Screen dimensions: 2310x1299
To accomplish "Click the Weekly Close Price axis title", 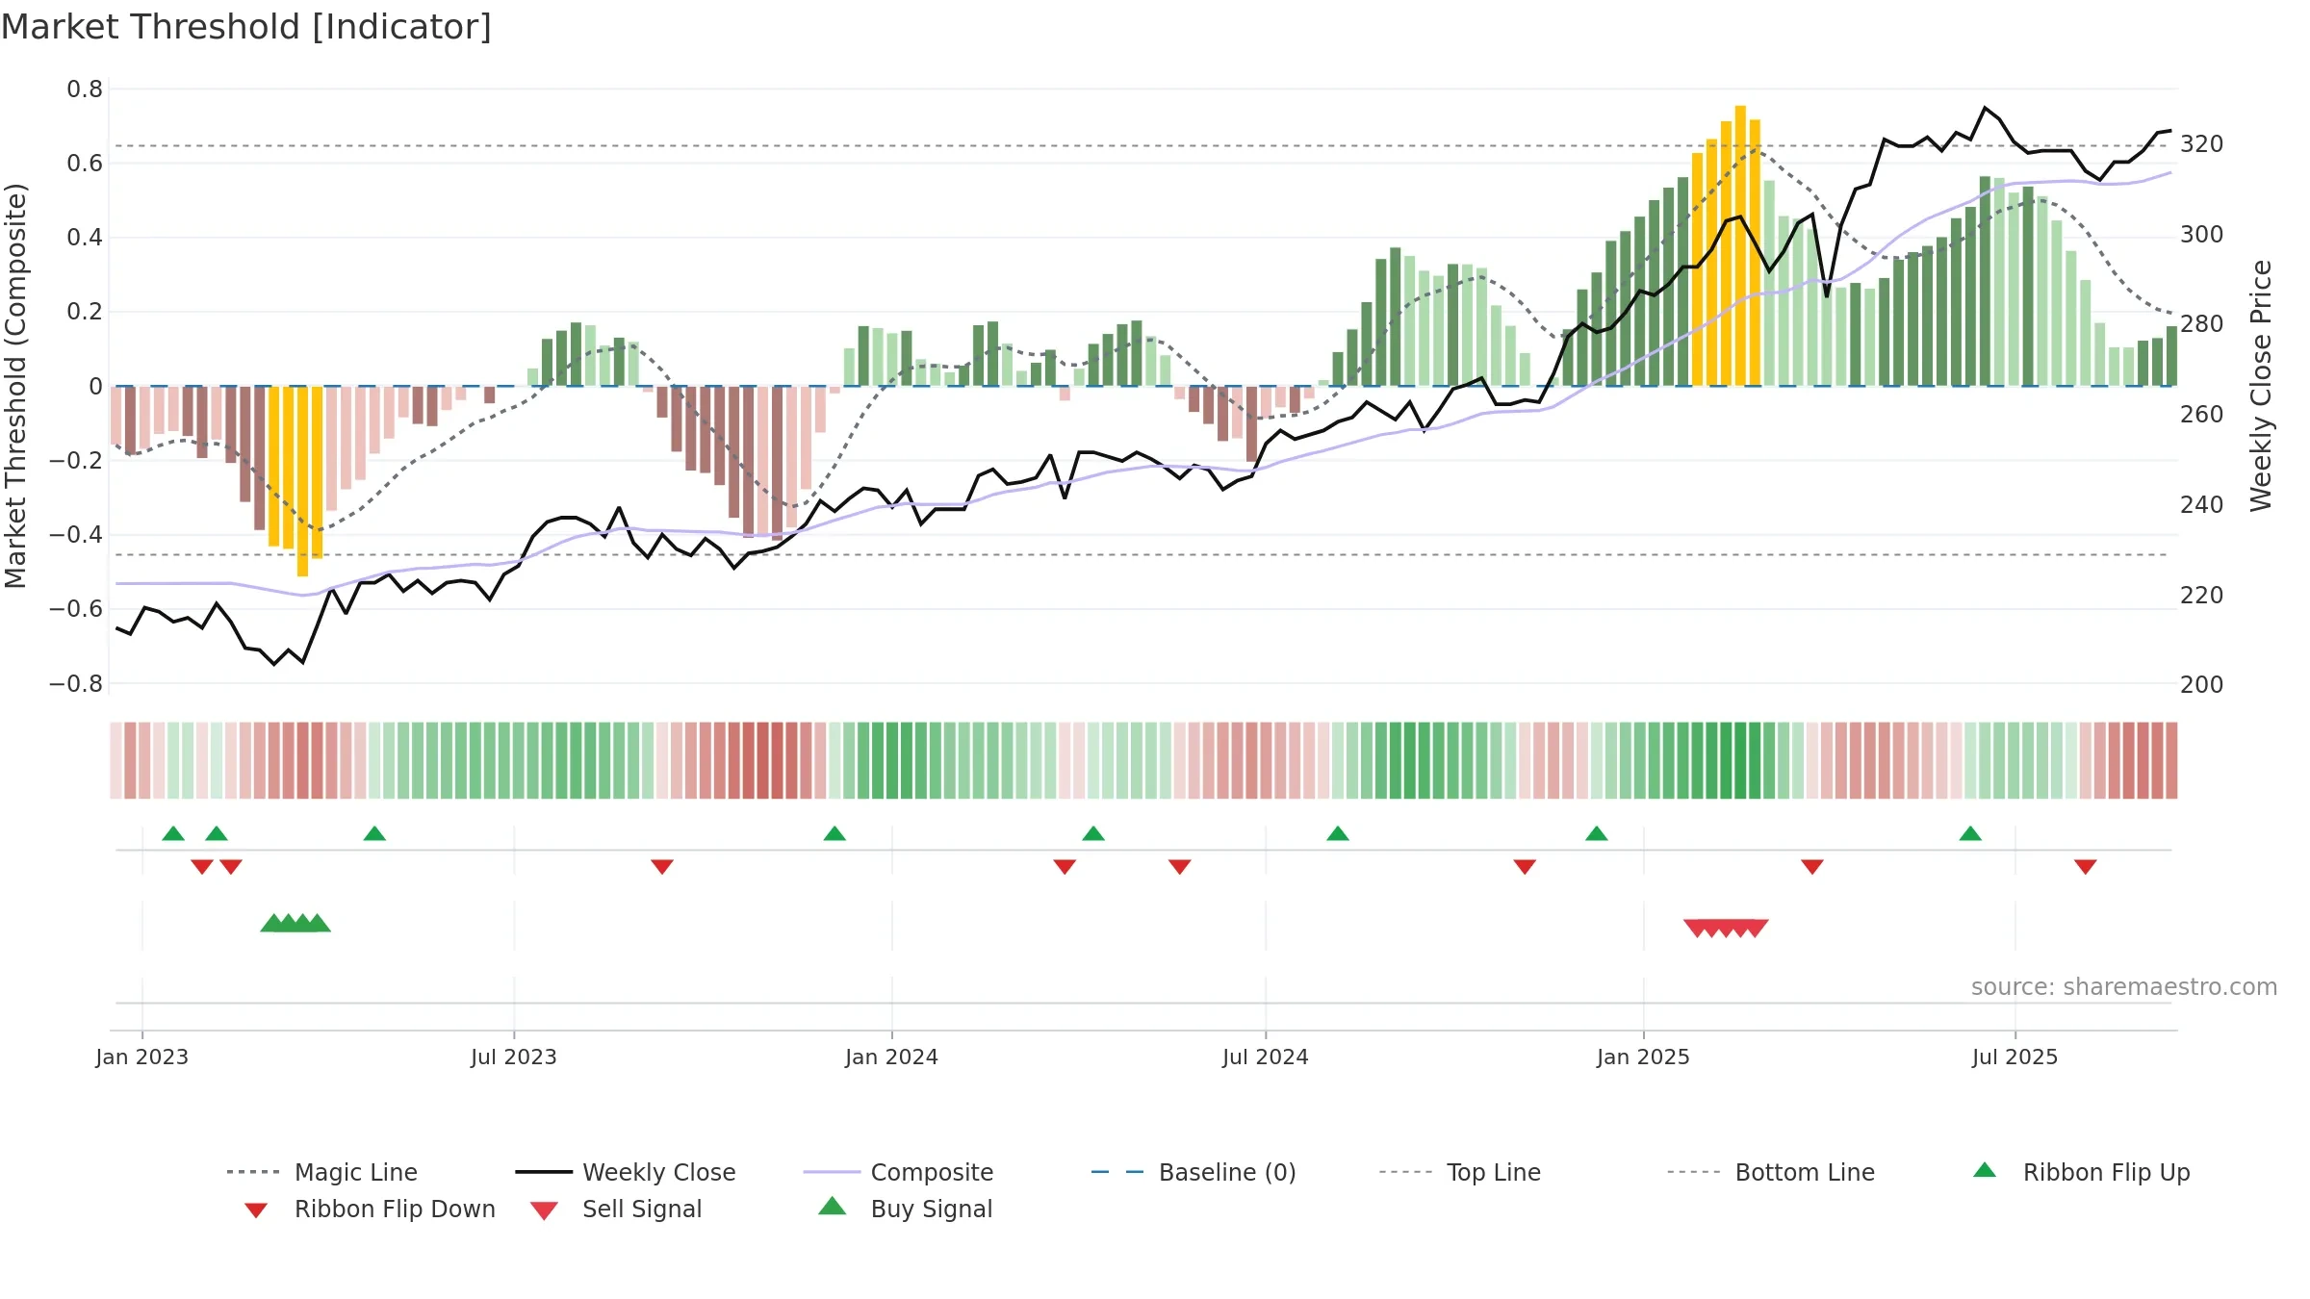I will (2261, 385).
